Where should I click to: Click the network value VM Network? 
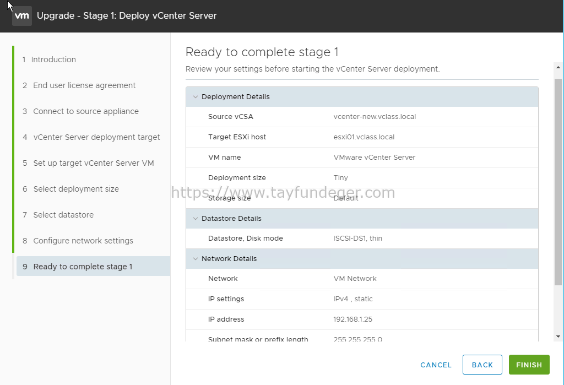coord(355,279)
